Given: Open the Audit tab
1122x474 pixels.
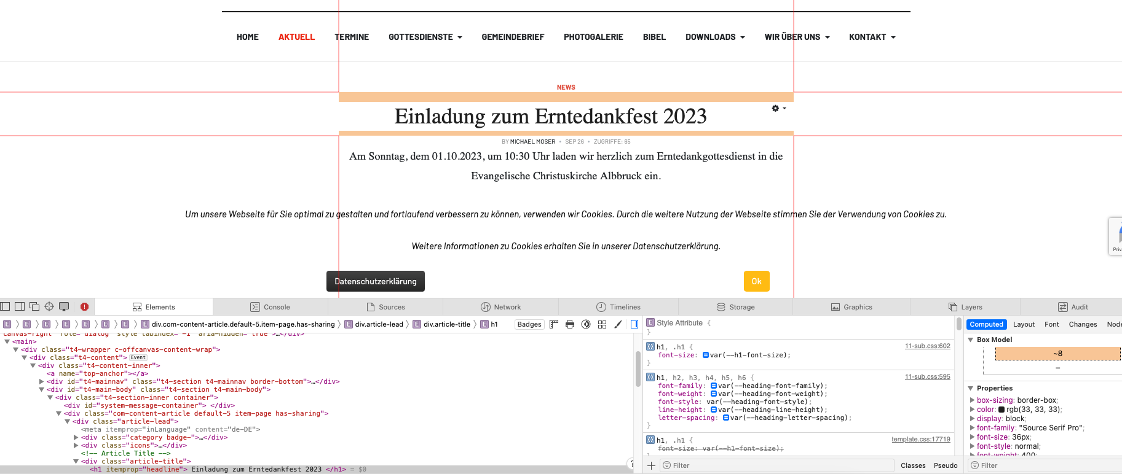Looking at the screenshot, I should pyautogui.click(x=1073, y=307).
